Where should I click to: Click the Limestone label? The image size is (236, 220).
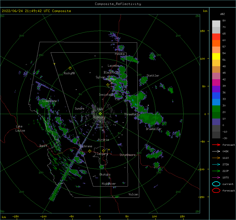click(x=50, y=101)
